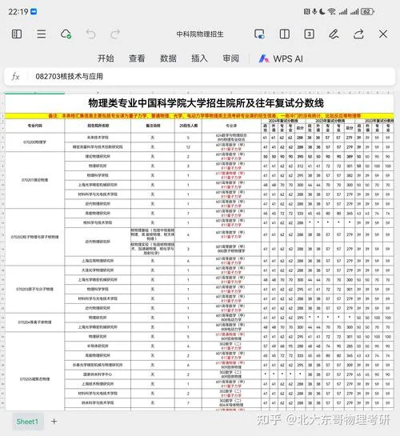Image resolution: width=400 pixels, height=436 pixels.
Task: Select the 070201理论物理 cell
Action: pos(34,180)
